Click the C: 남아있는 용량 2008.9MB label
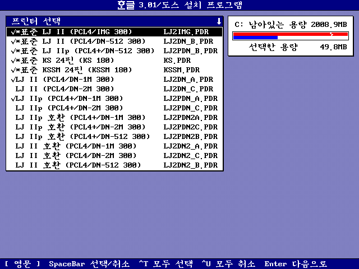The image size is (359, 269). (291, 25)
